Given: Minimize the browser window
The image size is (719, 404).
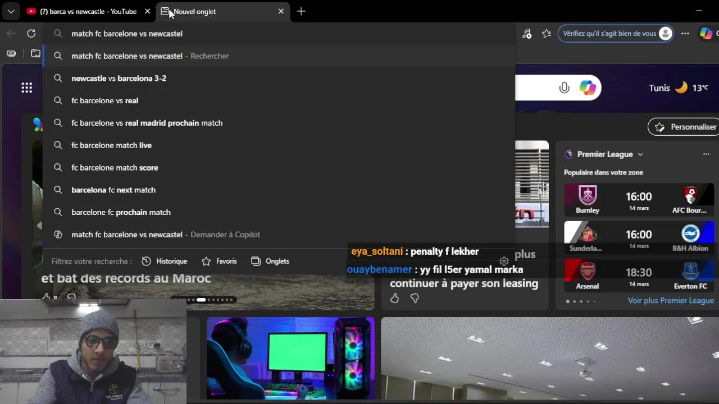Looking at the screenshot, I should (x=699, y=11).
